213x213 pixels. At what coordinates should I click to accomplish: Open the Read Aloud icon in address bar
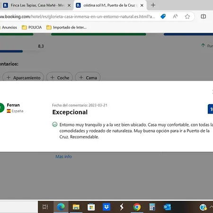coord(175,17)
